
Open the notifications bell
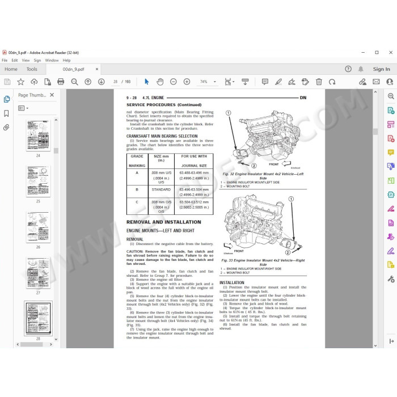click(x=361, y=69)
